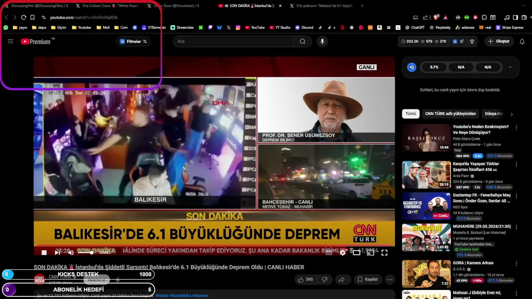Image resolution: width=532 pixels, height=299 pixels.
Task: Open more actions menu below video
Action: pos(390,279)
